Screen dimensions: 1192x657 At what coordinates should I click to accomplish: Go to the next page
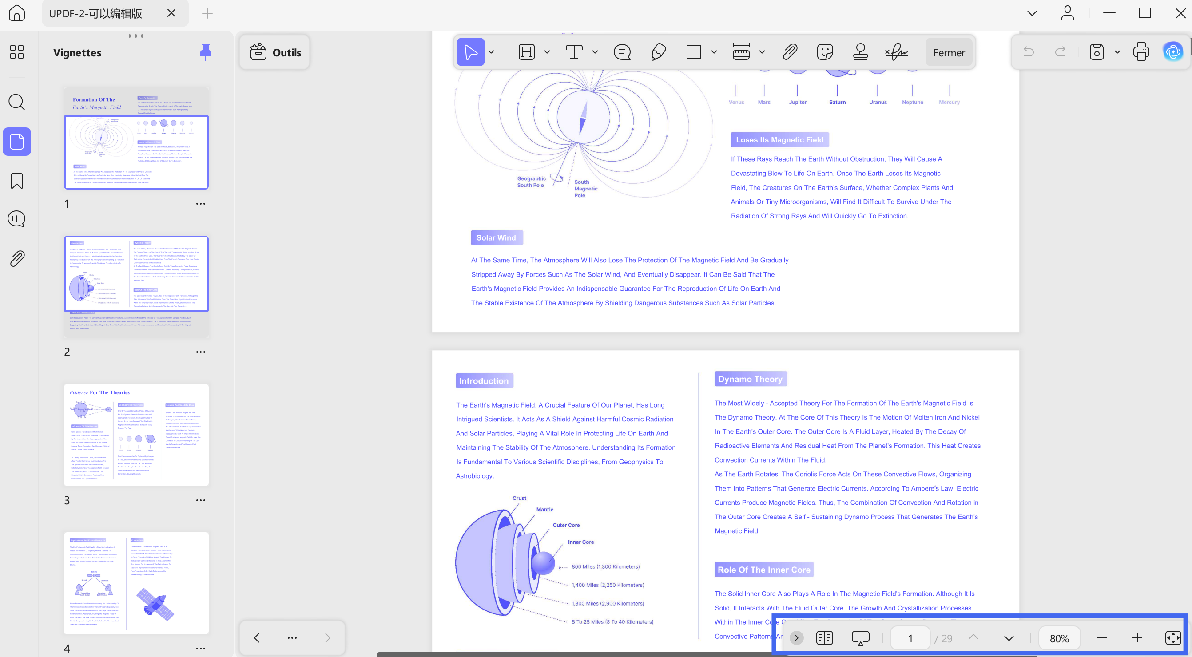pyautogui.click(x=1009, y=638)
